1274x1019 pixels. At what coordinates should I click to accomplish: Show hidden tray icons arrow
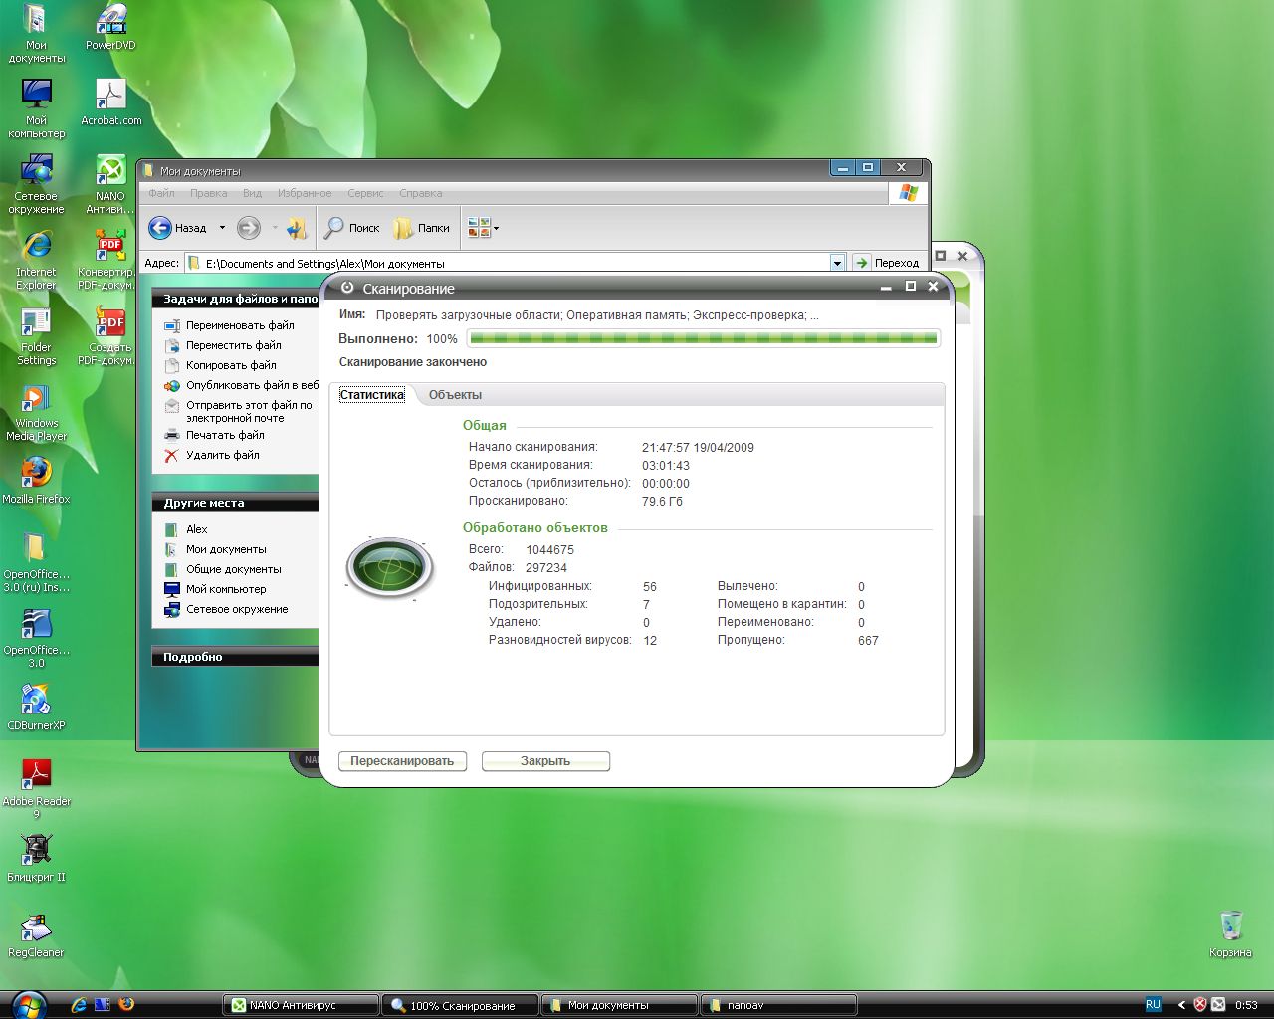click(1181, 1005)
